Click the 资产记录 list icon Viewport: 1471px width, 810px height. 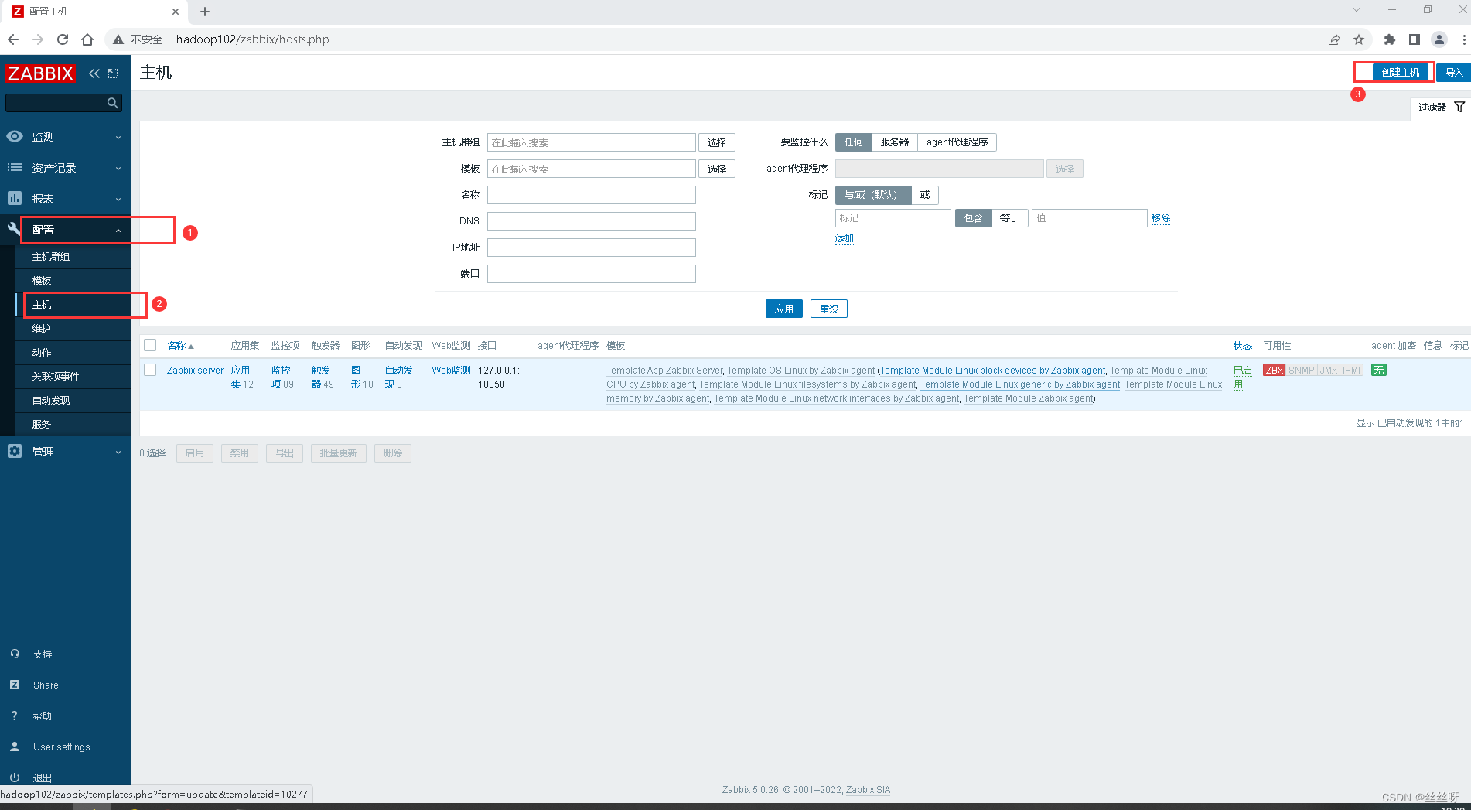[15, 167]
